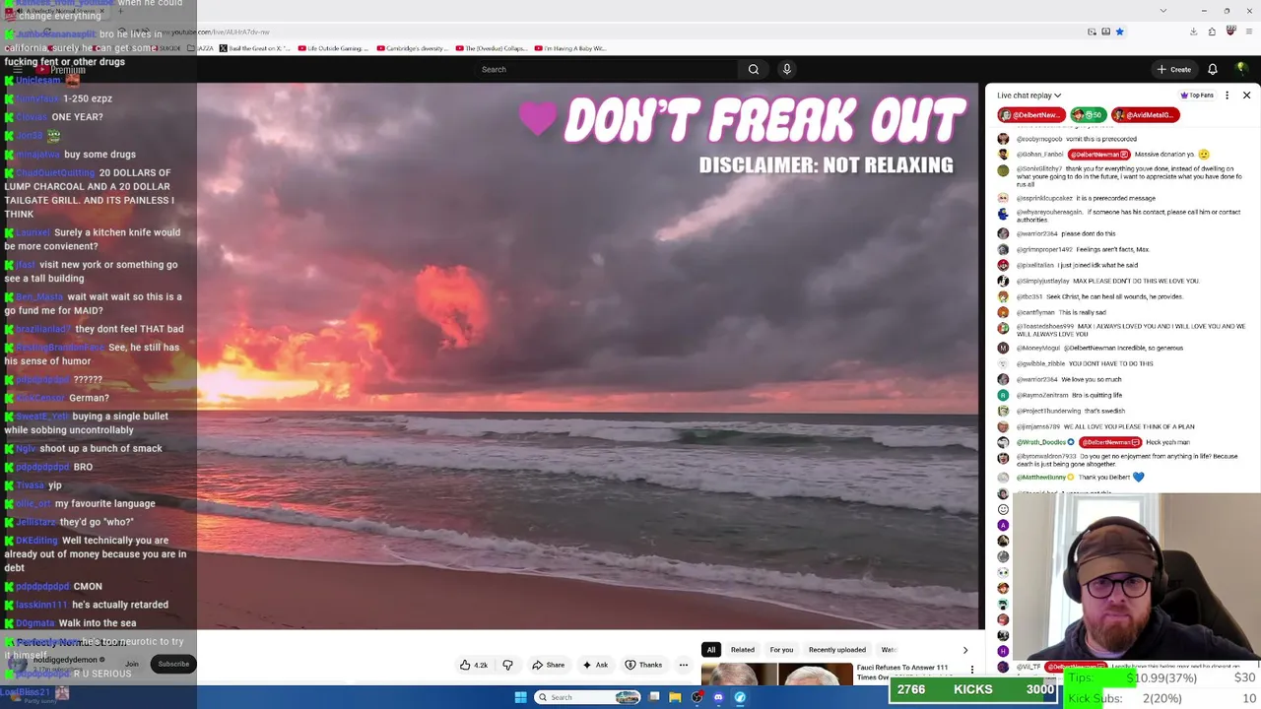This screenshot has height=709, width=1261.
Task: Type in the YouTube search field
Action: [x=606, y=69]
